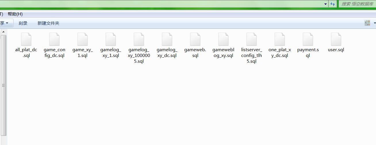Viewport: 376px width, 145px height.
Task: Select the gameweblog_xy.sql file icon
Action: coord(223,39)
